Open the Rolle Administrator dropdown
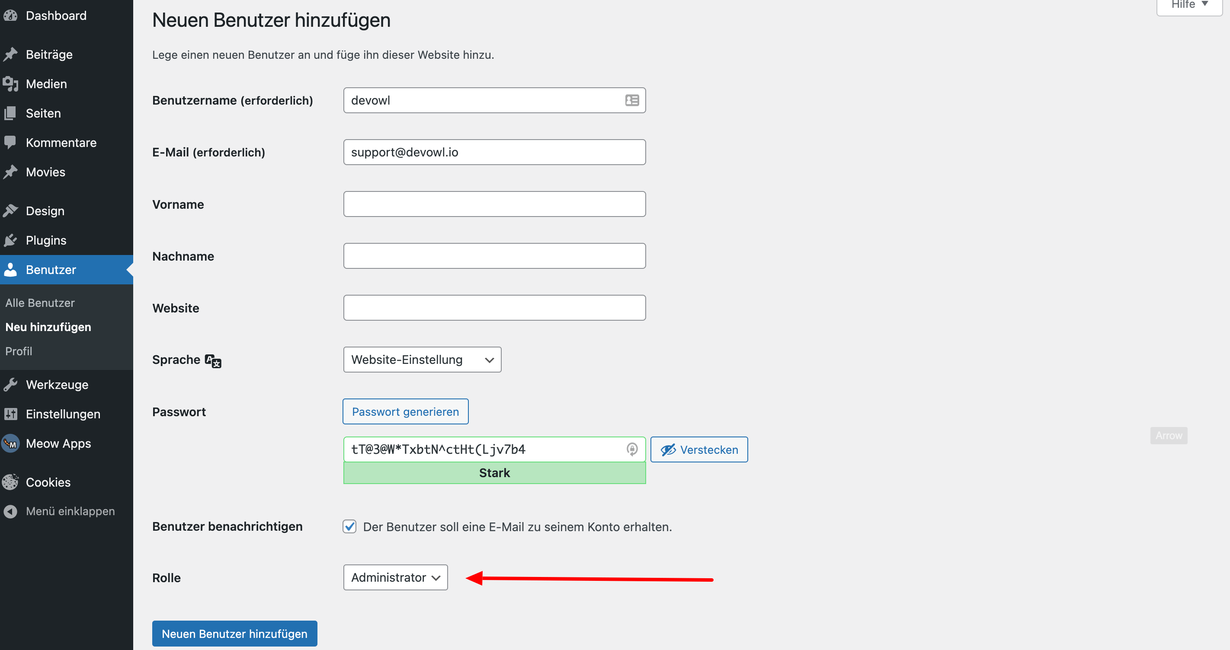This screenshot has width=1230, height=650. [x=395, y=577]
